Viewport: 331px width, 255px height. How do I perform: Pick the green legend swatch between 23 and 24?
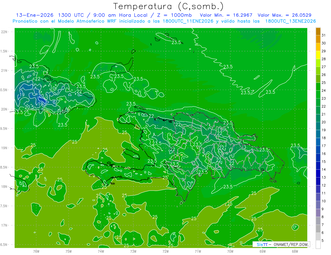(x=318, y=94)
